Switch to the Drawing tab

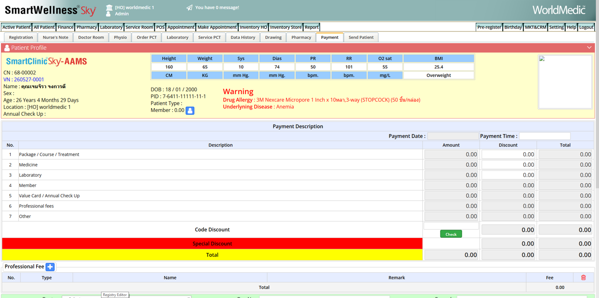pyautogui.click(x=273, y=37)
